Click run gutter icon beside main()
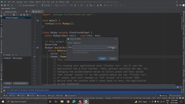The image size is (185, 104). point(38,21)
